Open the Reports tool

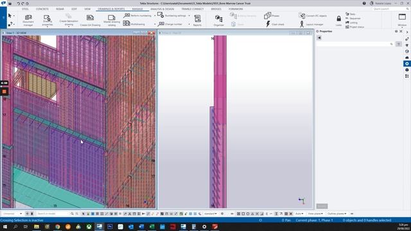[197, 20]
